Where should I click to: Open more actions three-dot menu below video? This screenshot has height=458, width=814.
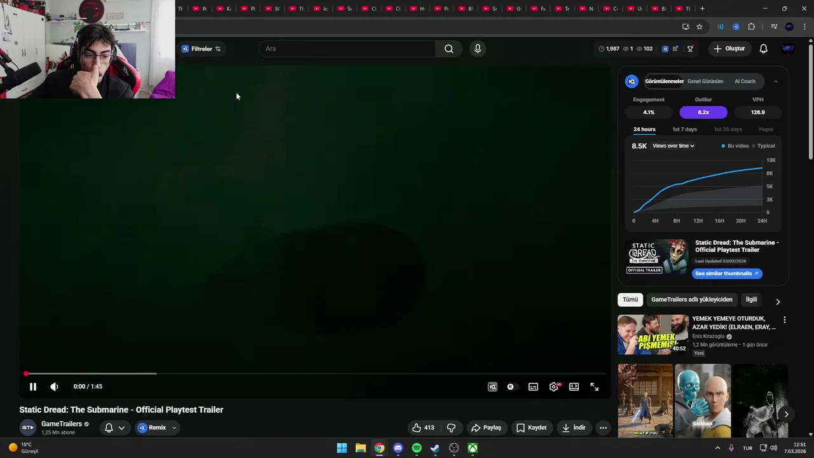(x=603, y=427)
